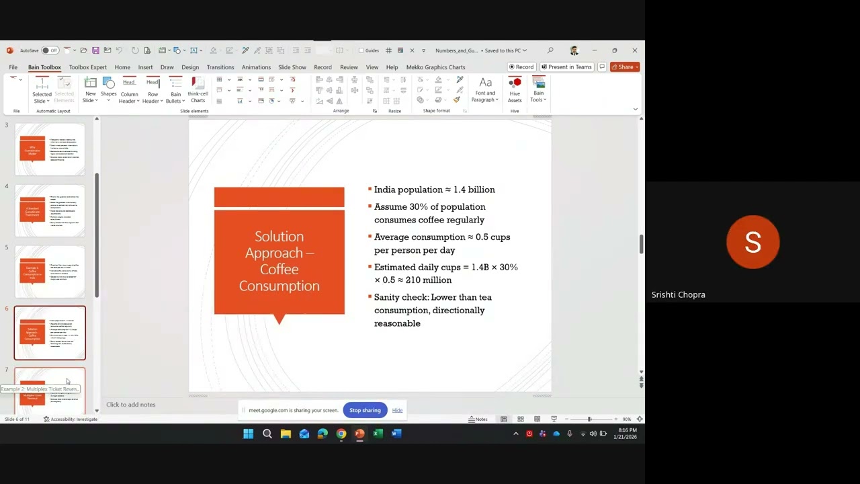Click the zoom out minus button
This screenshot has height=484, width=860.
click(566, 419)
